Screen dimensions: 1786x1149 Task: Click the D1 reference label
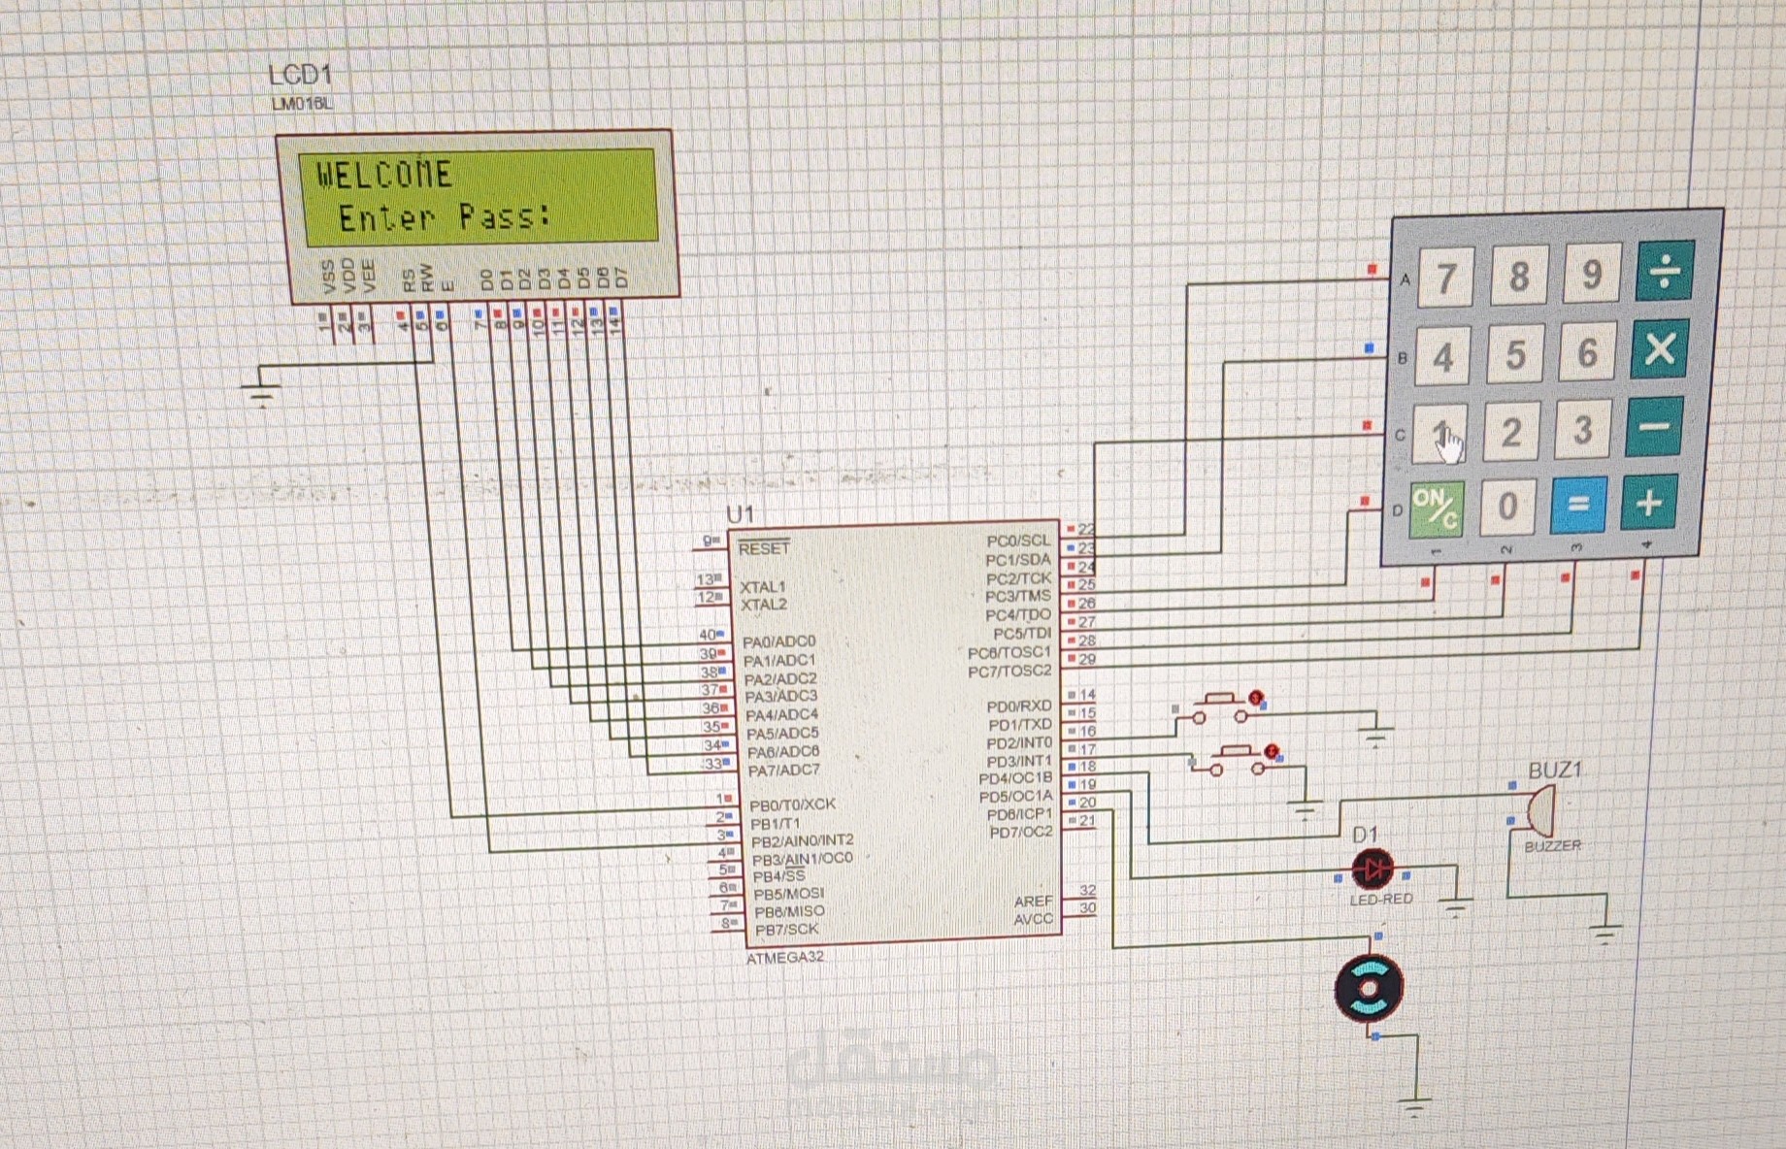1365,835
